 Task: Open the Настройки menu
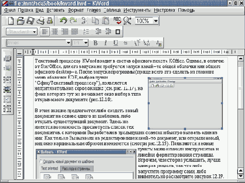[x=164, y=10]
